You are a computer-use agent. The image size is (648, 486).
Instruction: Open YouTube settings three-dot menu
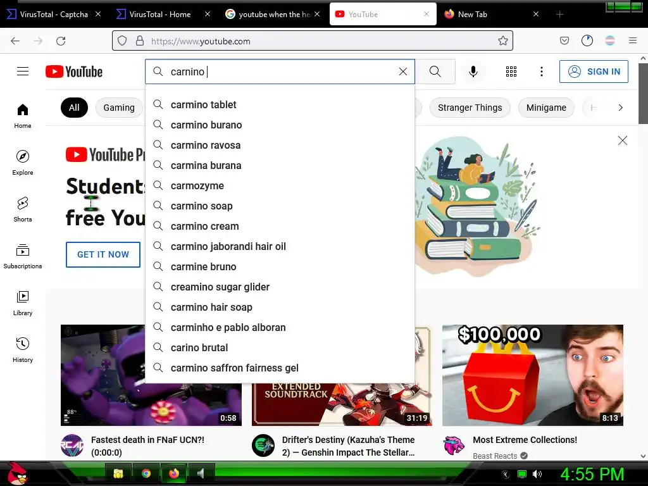(x=542, y=72)
